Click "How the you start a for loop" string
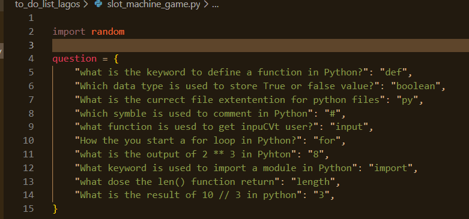The image size is (469, 219). 188,141
